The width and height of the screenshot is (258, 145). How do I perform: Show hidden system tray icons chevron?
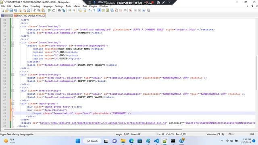[x=222, y=141]
